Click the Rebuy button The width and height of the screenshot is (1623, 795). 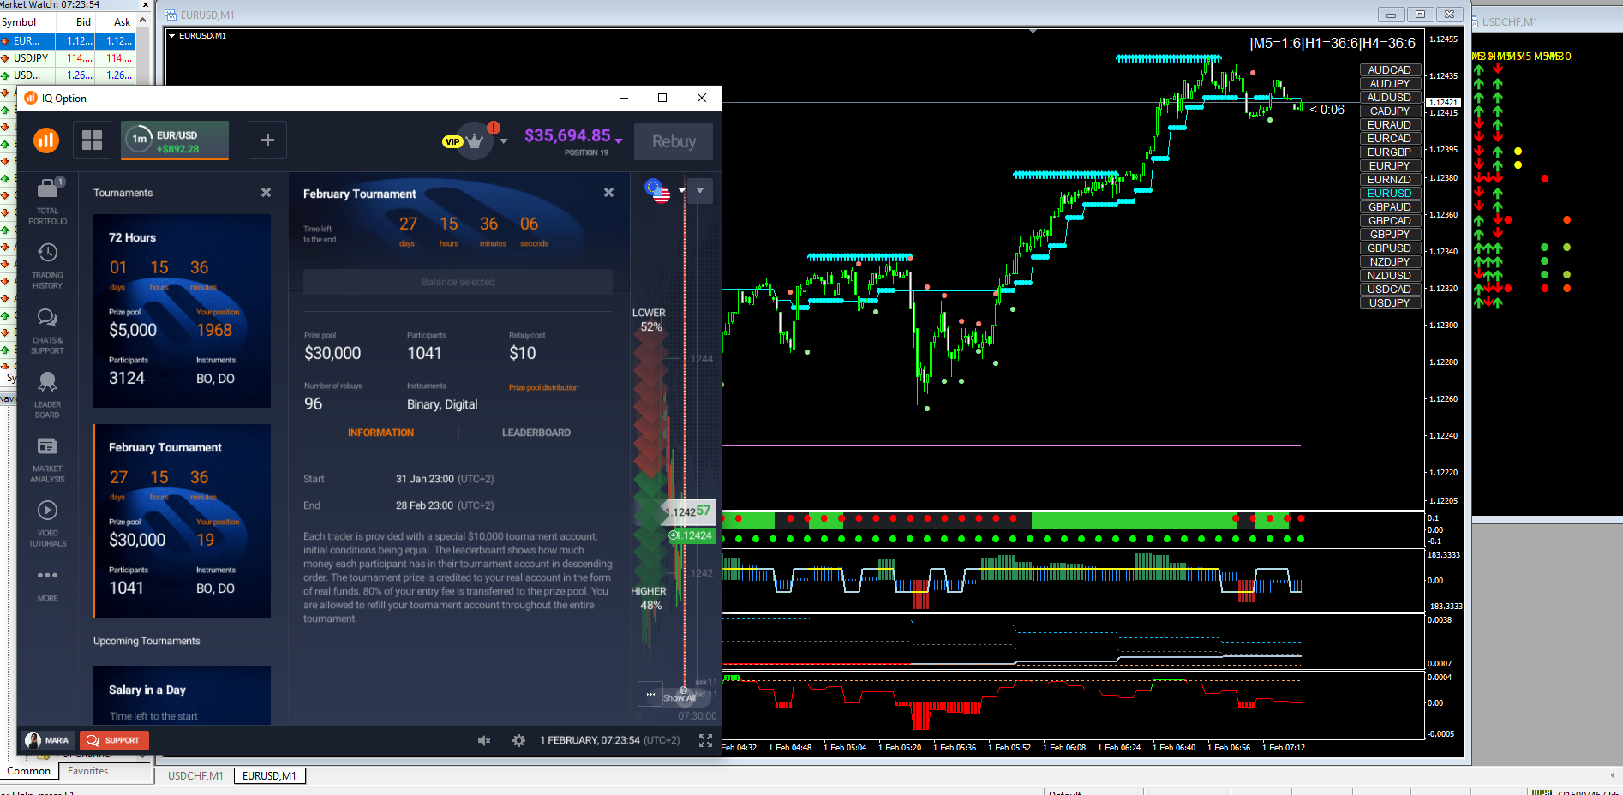pos(674,141)
